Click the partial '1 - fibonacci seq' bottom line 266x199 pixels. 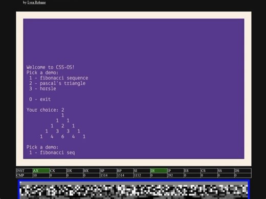[52, 153]
